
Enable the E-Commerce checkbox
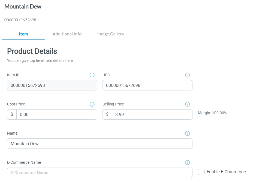(201, 172)
